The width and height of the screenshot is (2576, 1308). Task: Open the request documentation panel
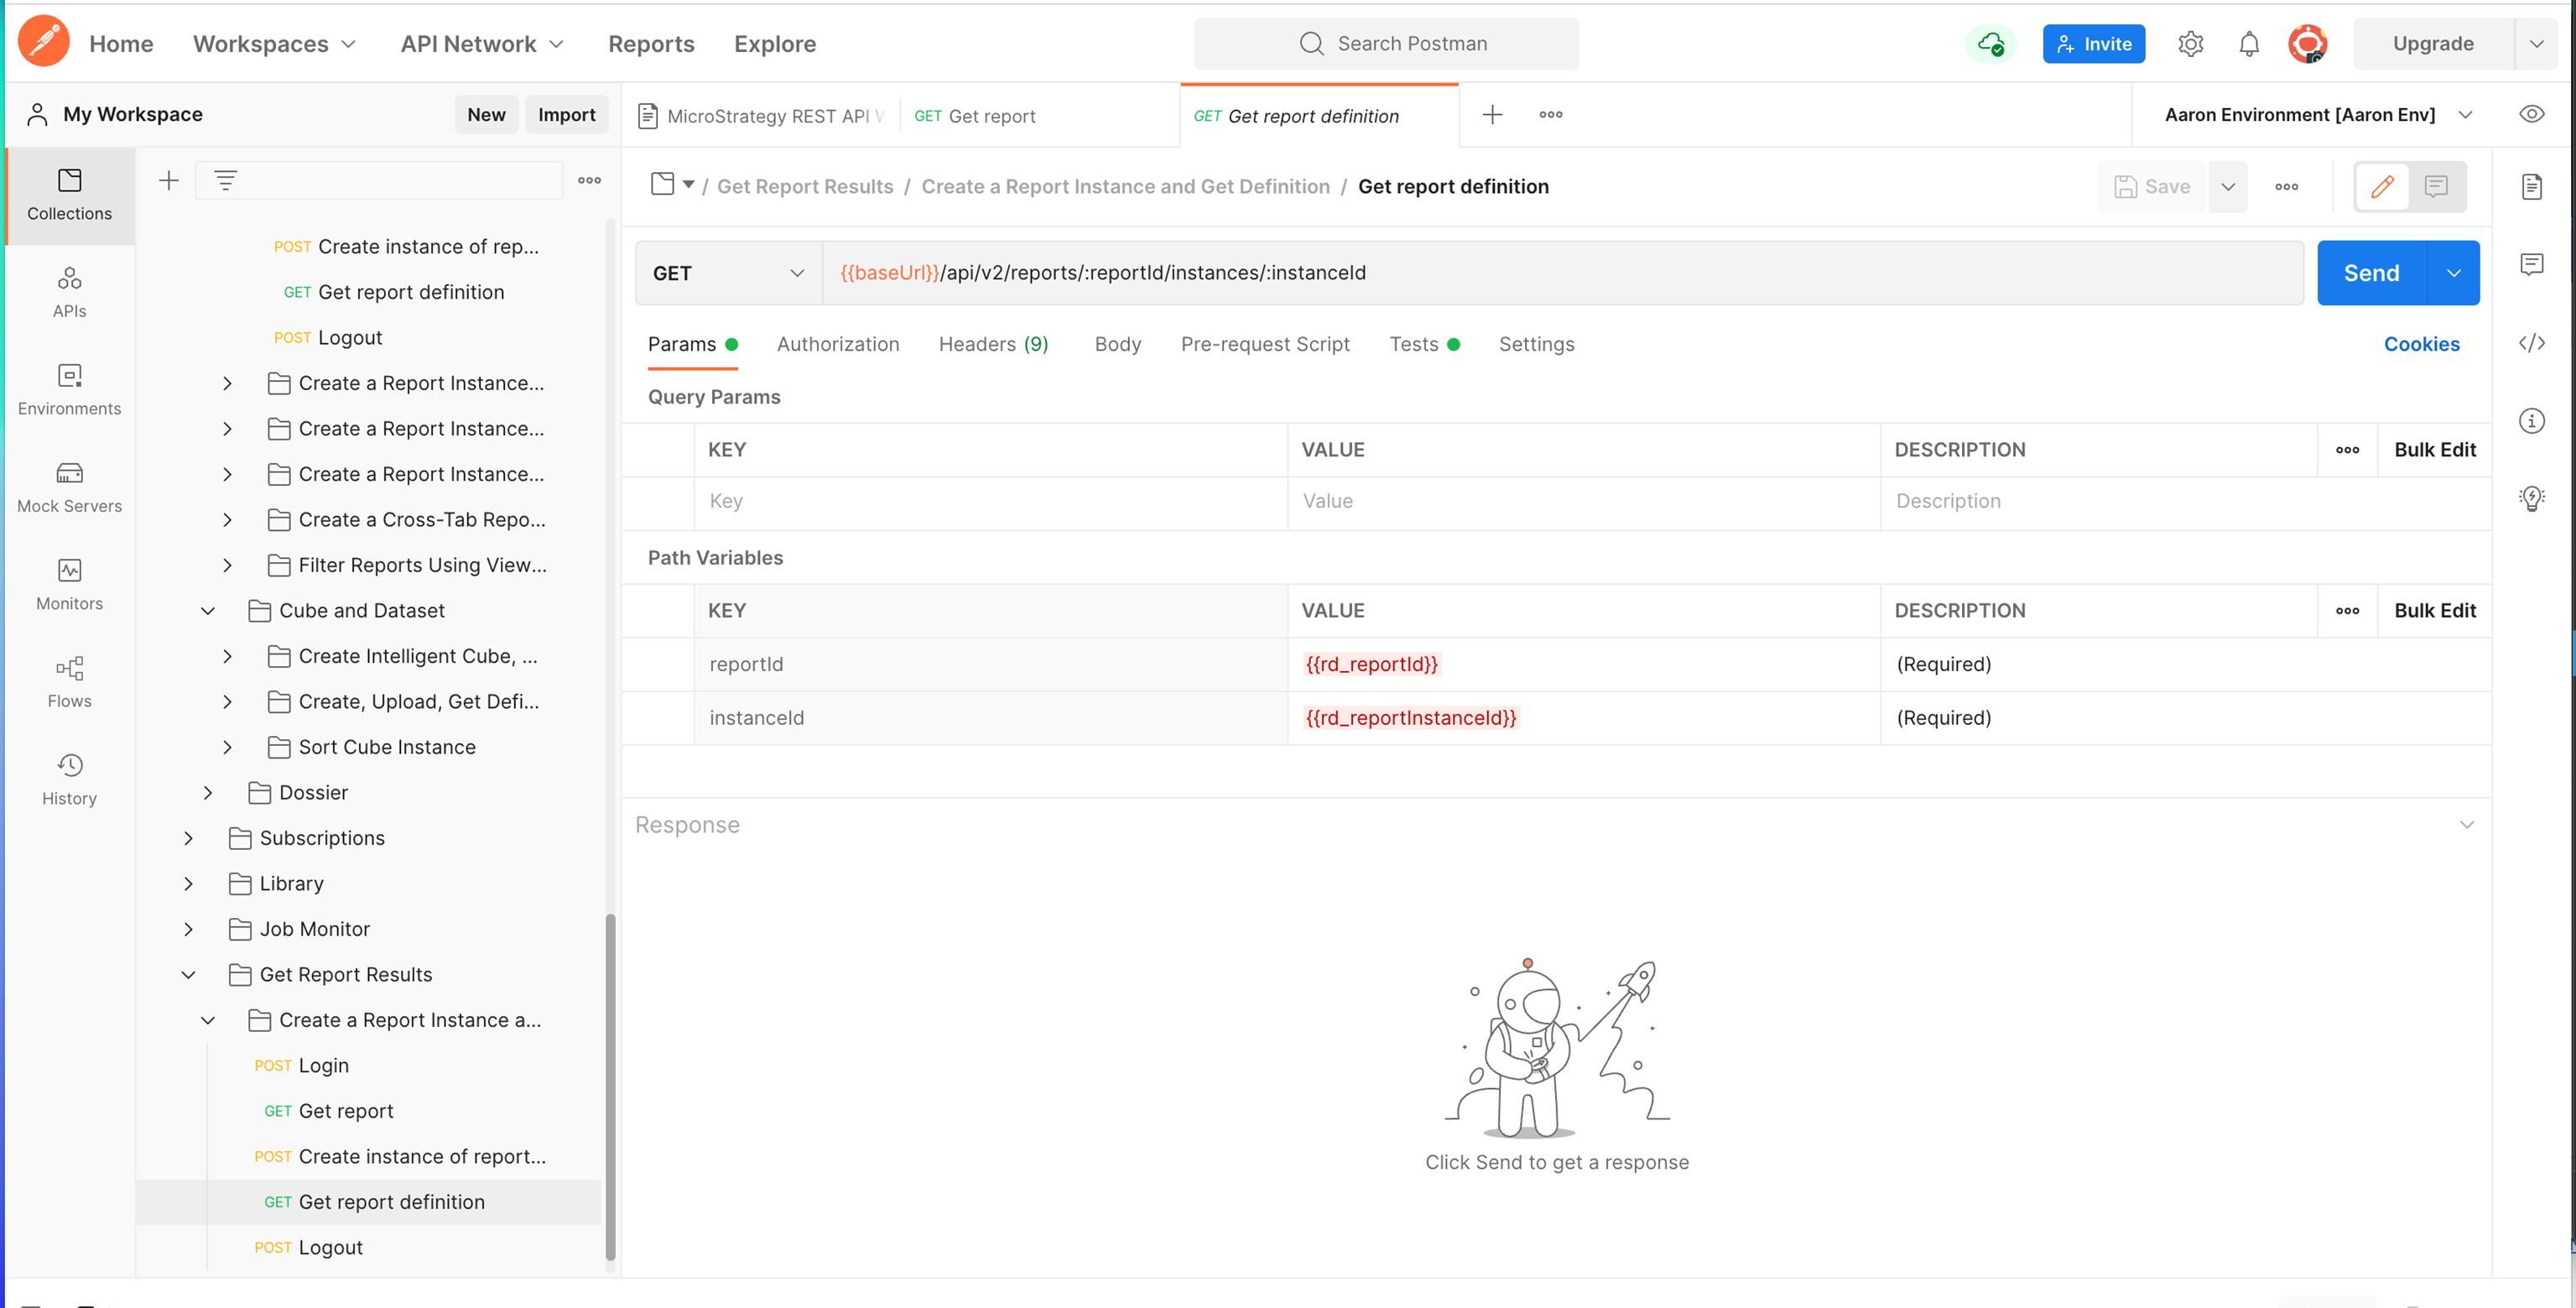pyautogui.click(x=2533, y=186)
